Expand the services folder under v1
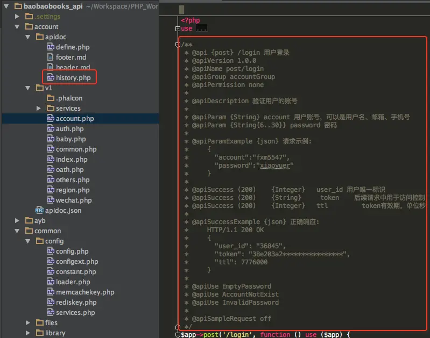Image resolution: width=430 pixels, height=338 pixels. [x=39, y=109]
